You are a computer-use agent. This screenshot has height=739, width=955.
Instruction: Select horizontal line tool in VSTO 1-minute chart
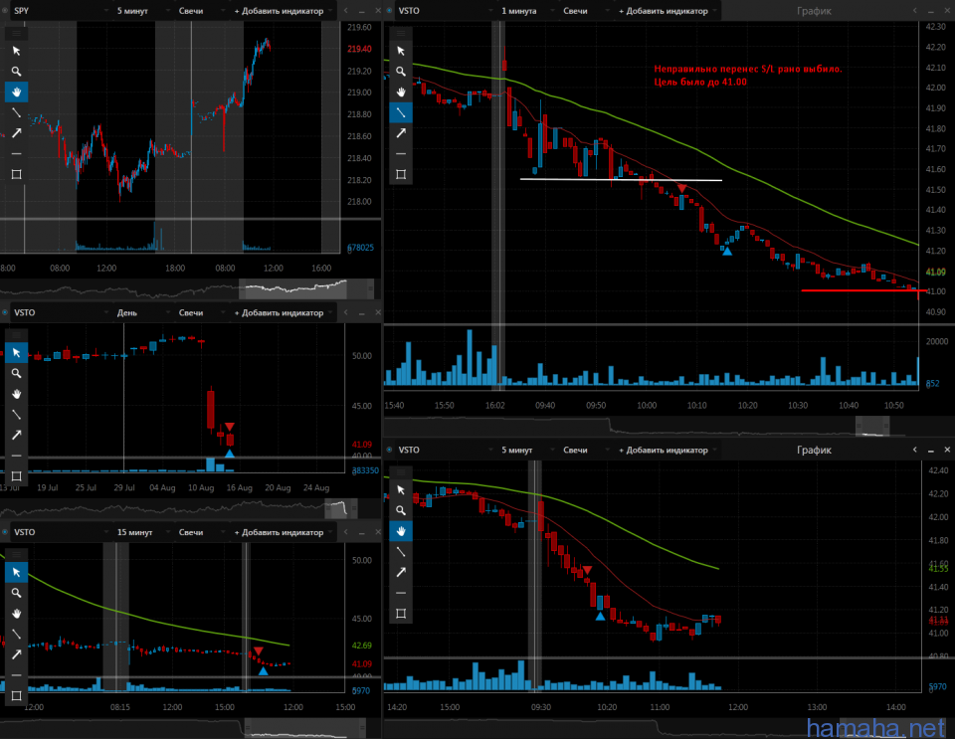[401, 154]
